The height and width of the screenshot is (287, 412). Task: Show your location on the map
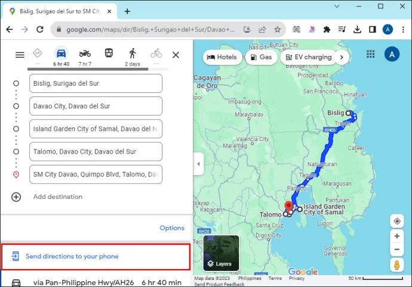(x=397, y=222)
